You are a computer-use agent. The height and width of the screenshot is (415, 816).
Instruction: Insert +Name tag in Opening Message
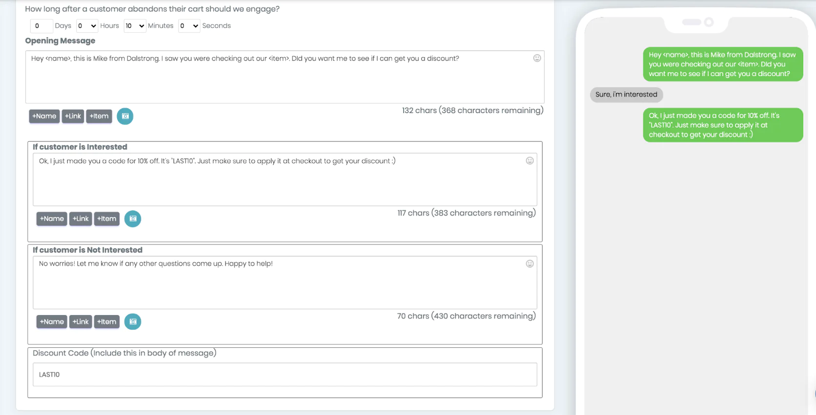click(x=44, y=116)
